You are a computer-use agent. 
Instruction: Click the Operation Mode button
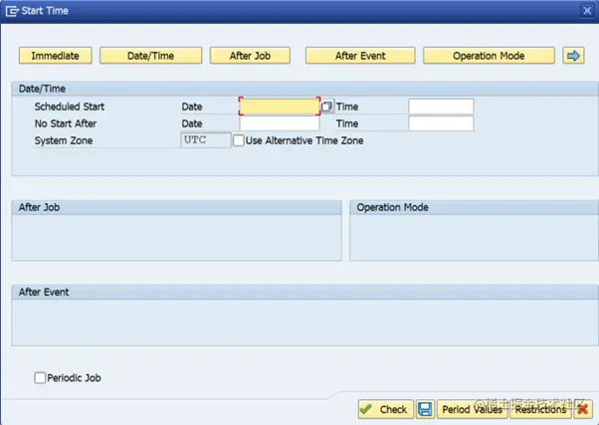(489, 56)
